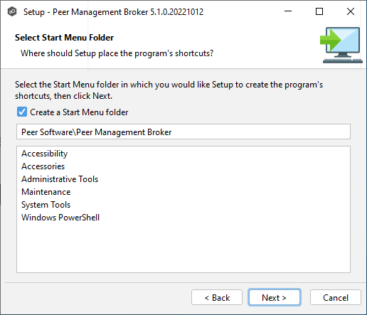The width and height of the screenshot is (367, 315).
Task: Choose Windows PowerShell folder entry
Action: 60,218
